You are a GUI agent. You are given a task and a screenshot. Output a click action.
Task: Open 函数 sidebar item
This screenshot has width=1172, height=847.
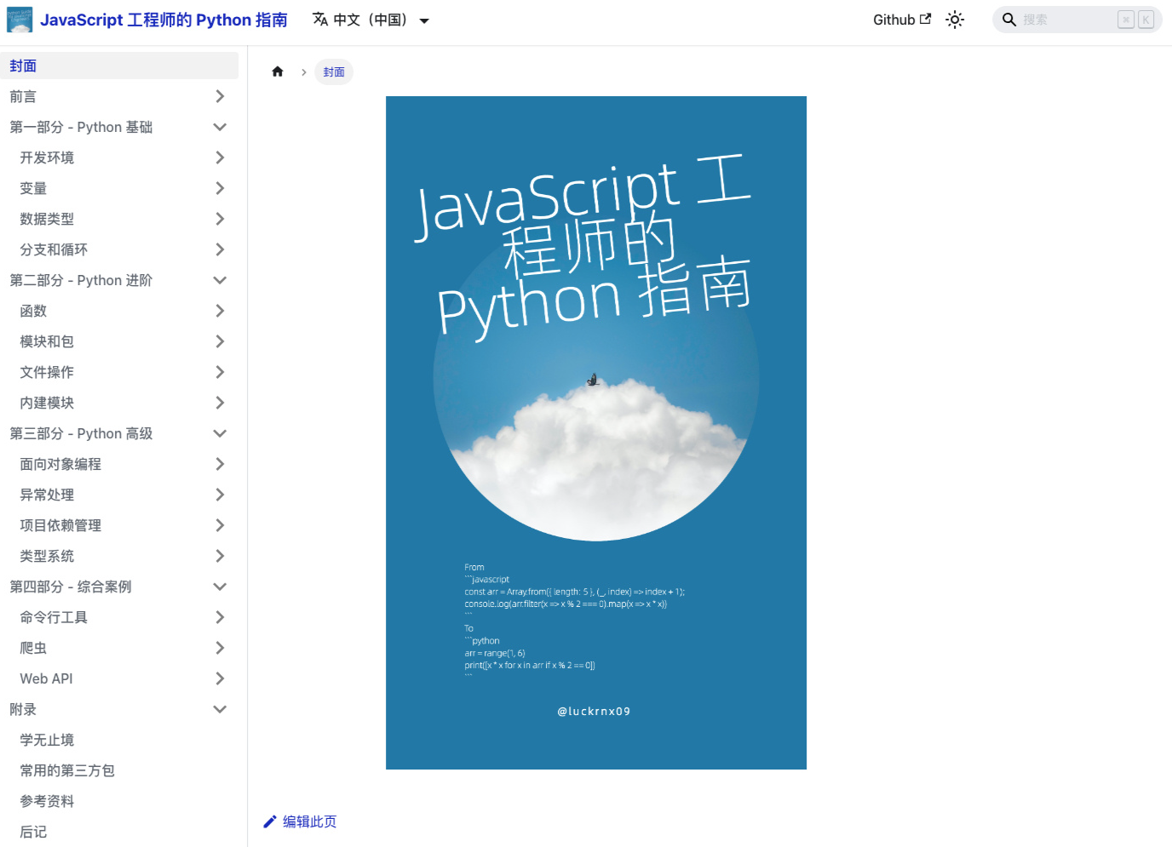click(x=33, y=311)
